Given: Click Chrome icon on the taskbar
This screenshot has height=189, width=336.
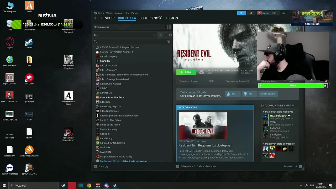Looking at the screenshot, I should click(89, 186).
